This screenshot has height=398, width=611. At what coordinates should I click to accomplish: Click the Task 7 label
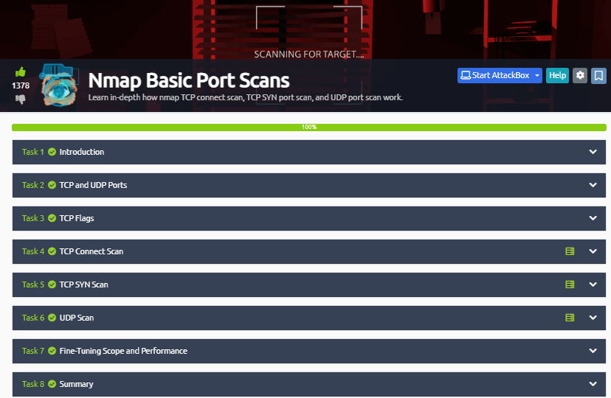coord(32,351)
